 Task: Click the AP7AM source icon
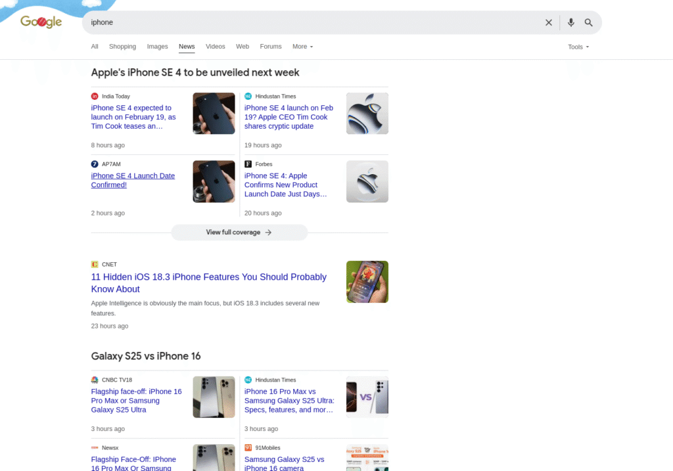pyautogui.click(x=95, y=164)
